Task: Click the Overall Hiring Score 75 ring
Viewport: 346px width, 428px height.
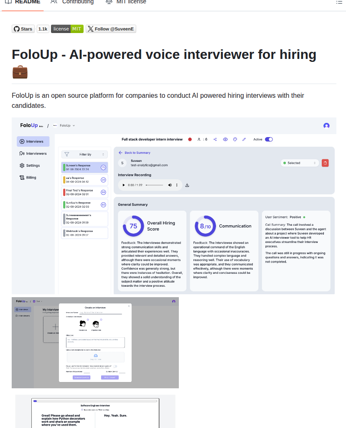Action: pyautogui.click(x=133, y=226)
